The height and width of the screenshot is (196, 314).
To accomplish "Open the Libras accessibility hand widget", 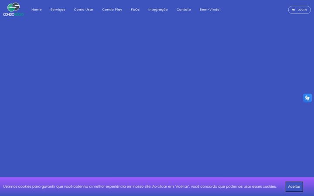I will 307,98.
